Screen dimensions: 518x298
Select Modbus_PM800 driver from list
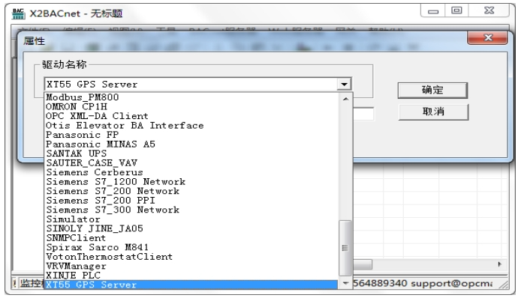[191, 97]
